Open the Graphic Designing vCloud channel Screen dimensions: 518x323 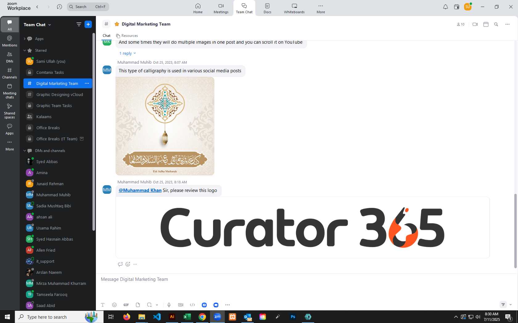(x=58, y=94)
